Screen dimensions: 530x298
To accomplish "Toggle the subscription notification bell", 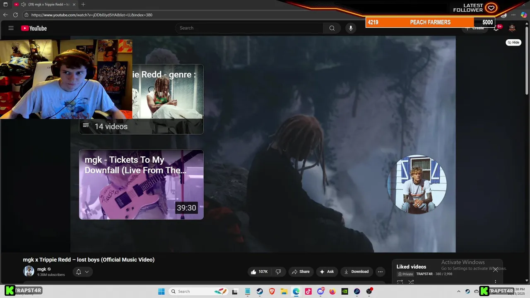I will (x=79, y=272).
